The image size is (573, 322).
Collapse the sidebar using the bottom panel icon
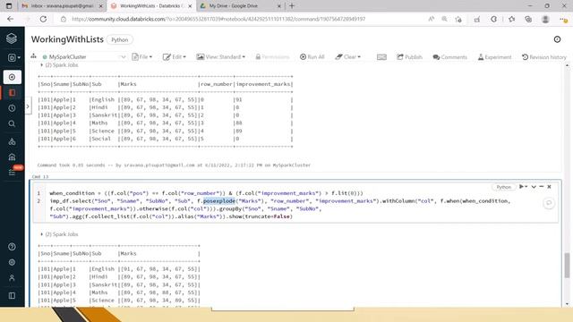click(x=12, y=295)
